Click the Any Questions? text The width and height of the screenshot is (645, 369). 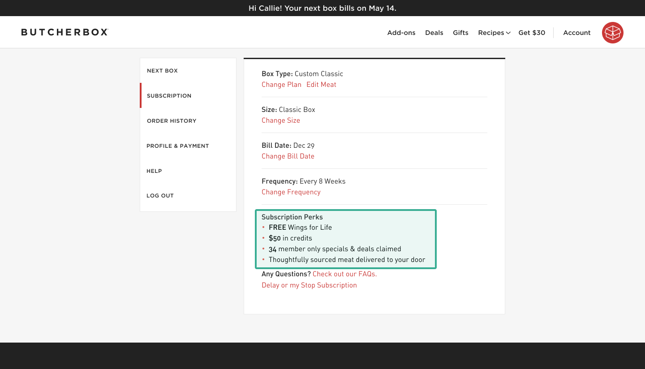point(286,274)
